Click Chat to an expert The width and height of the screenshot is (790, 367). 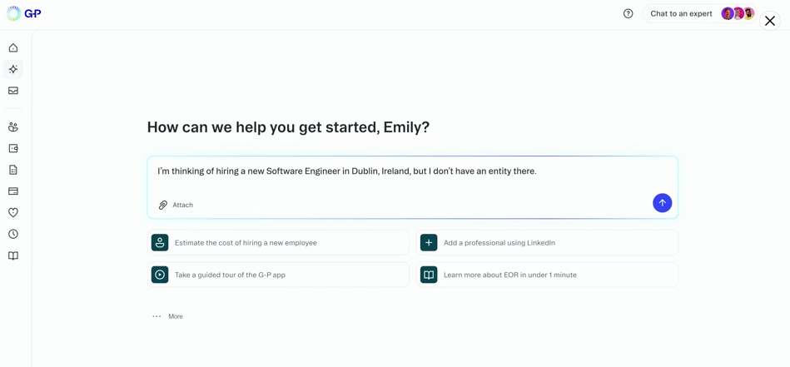[x=681, y=13]
